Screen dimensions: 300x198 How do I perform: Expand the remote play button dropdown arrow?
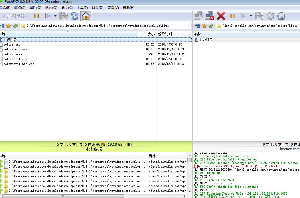tap(251, 16)
